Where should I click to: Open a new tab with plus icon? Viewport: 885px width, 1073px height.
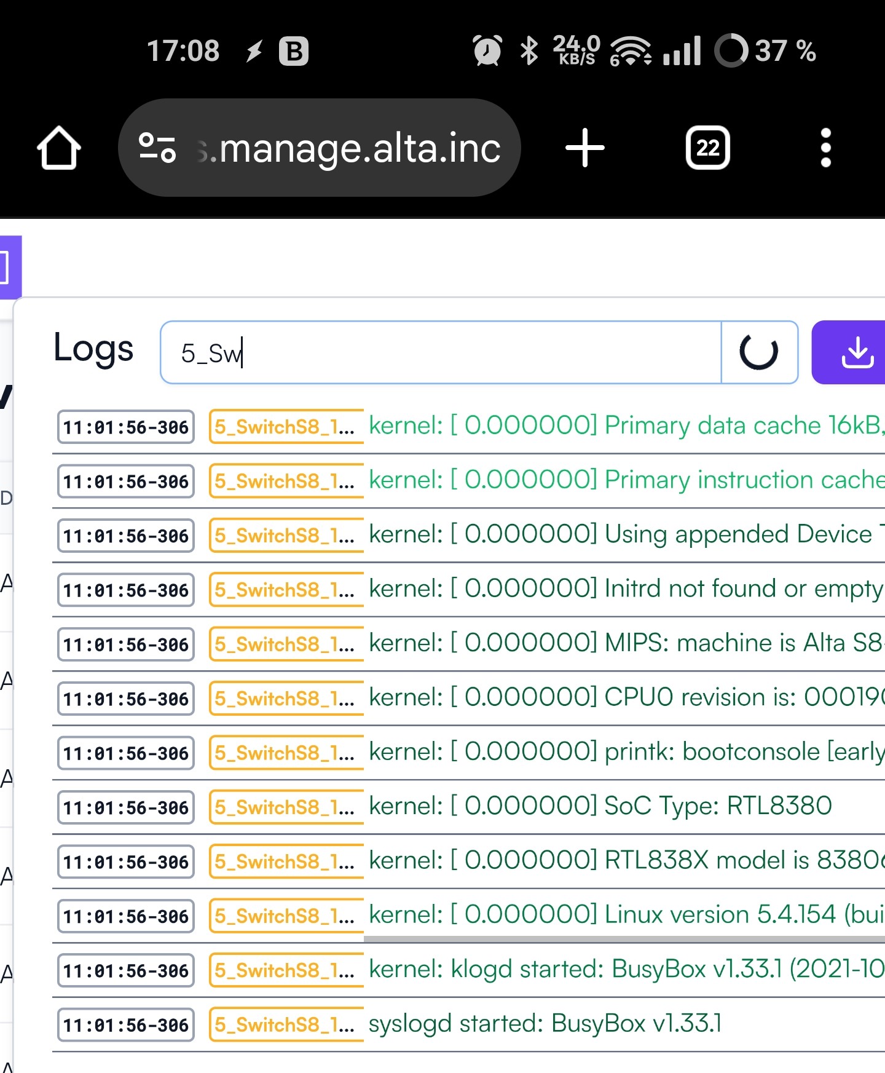point(584,148)
